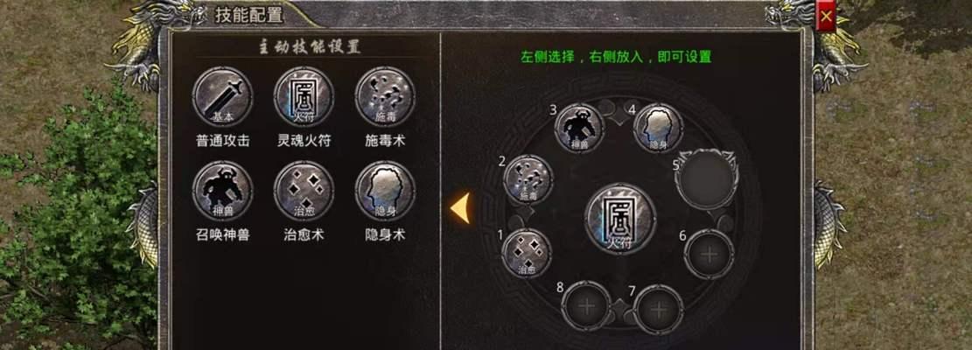Choose the 隐身术 invisibility skill icon
The image size is (972, 350).
pos(385,191)
